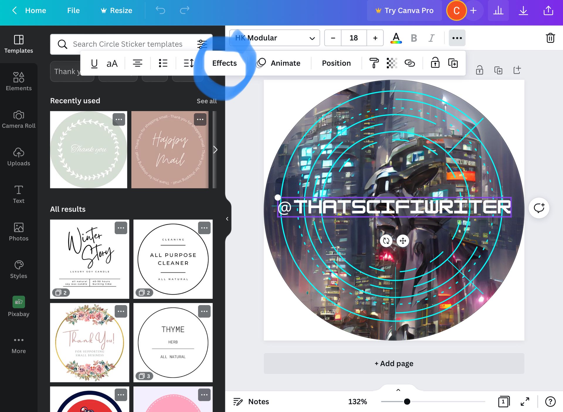The width and height of the screenshot is (563, 412).
Task: Undo the last action
Action: 160,11
